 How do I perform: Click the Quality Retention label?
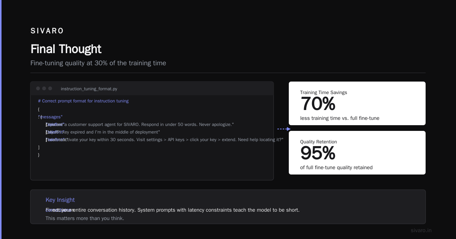coord(318,142)
